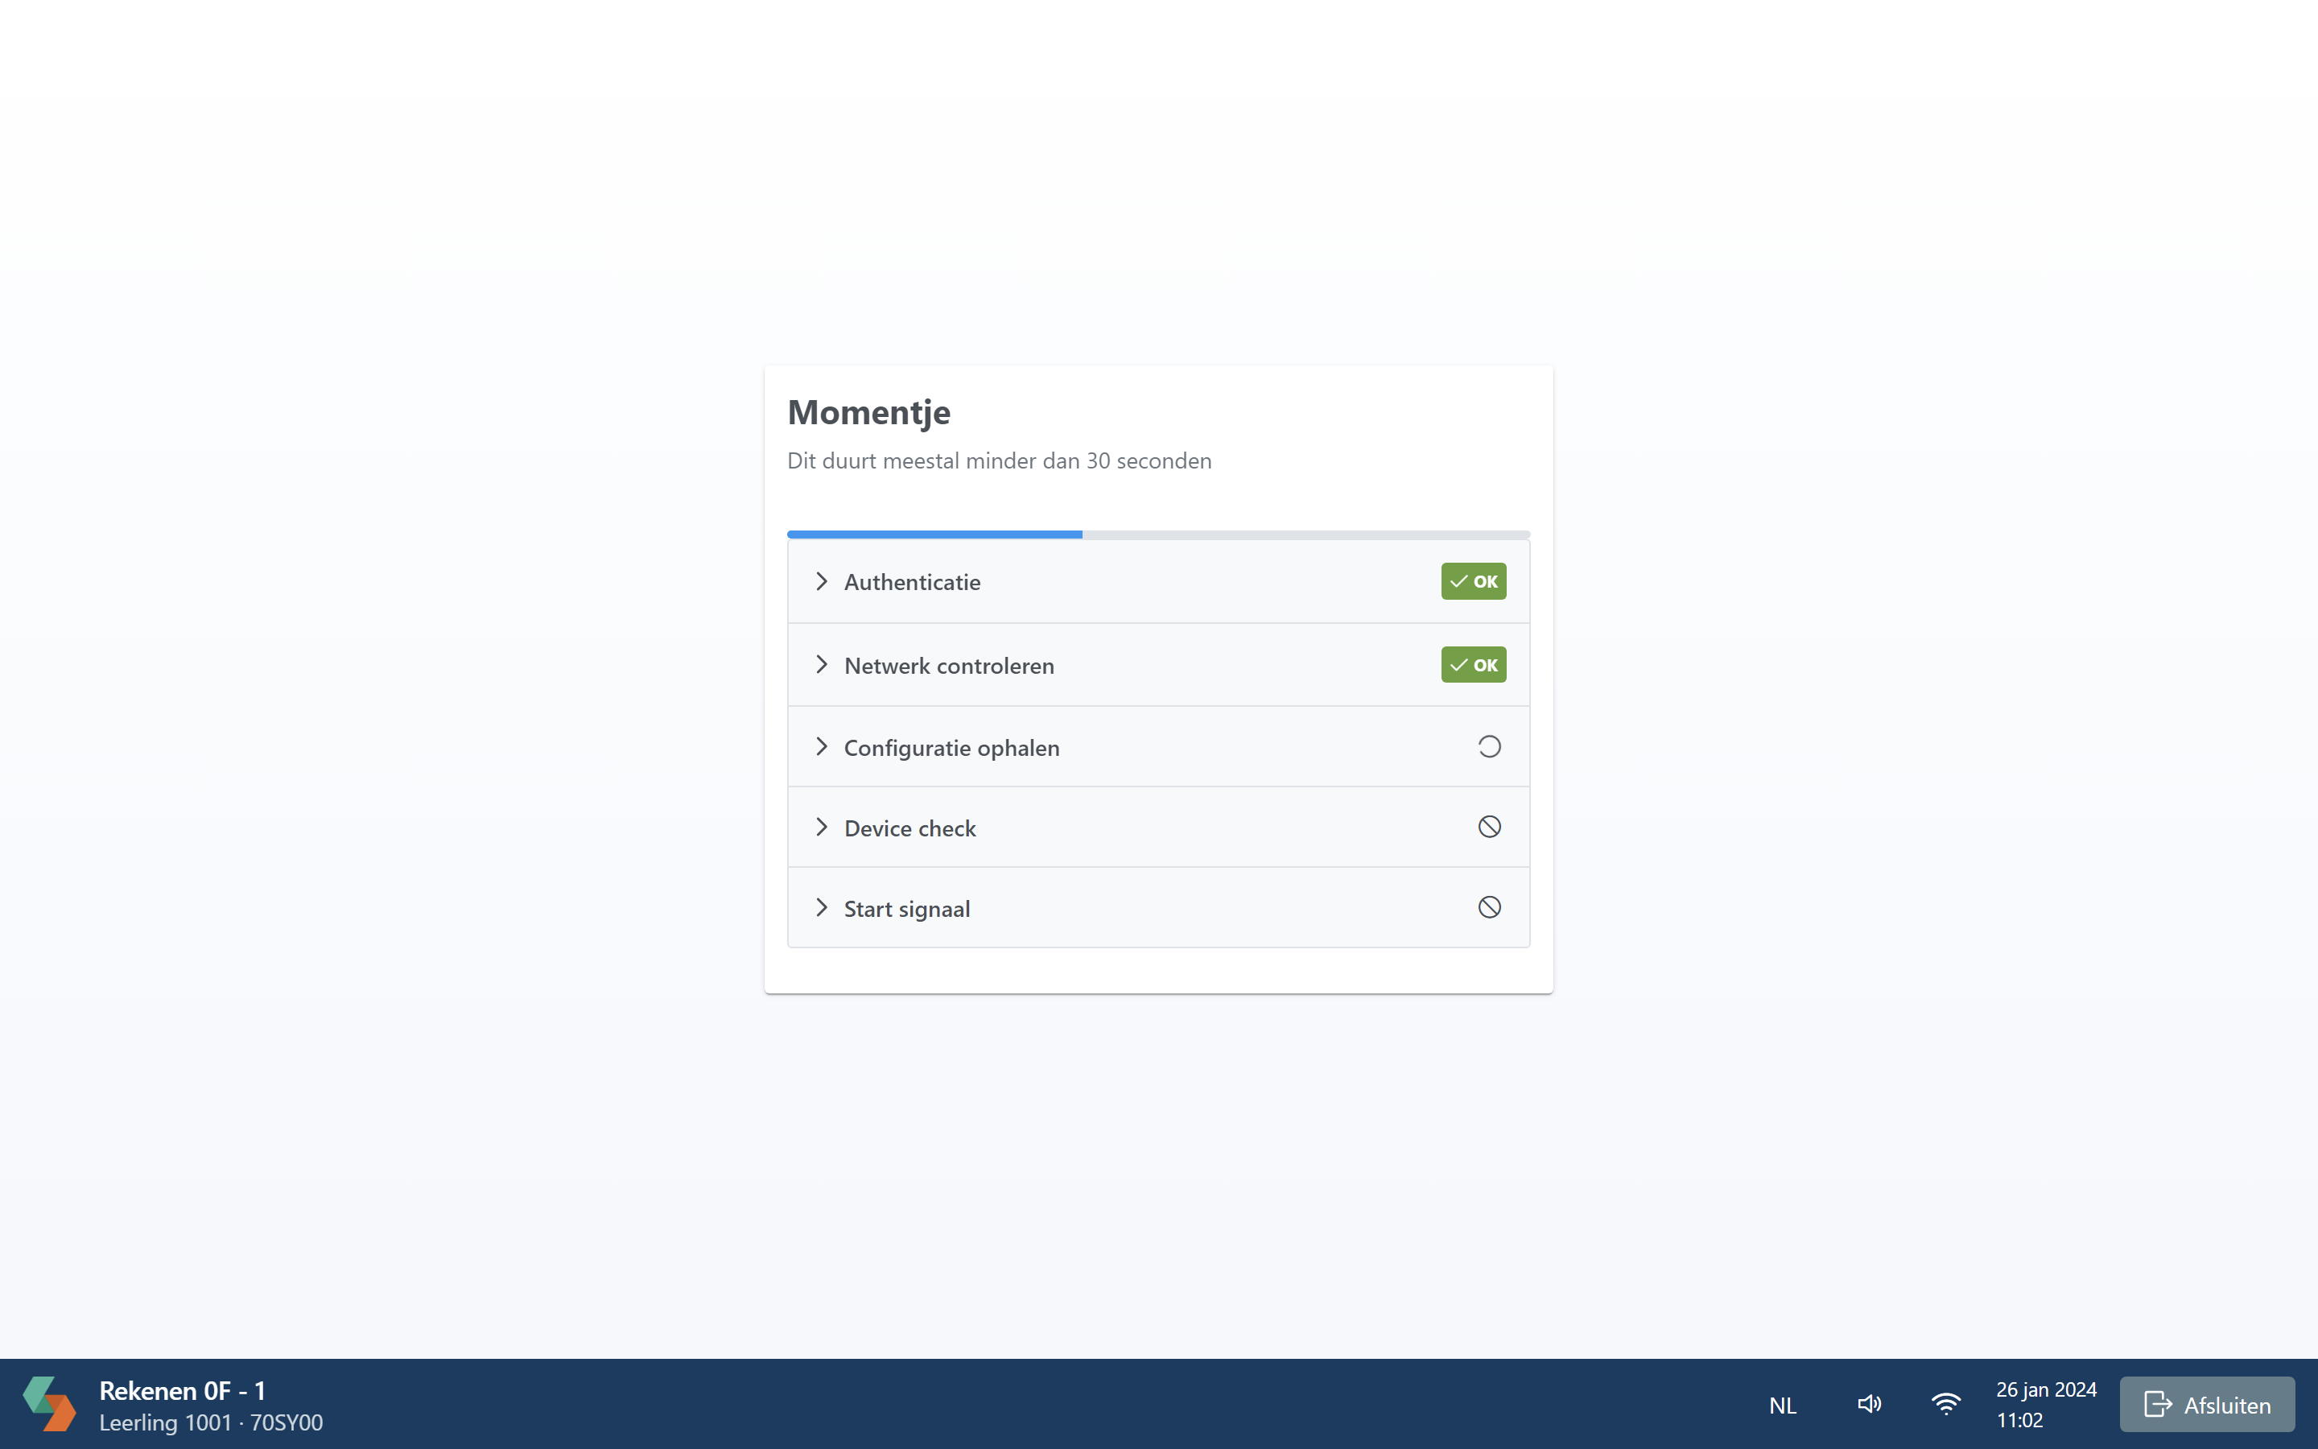Expand the Authenticatie chevron
The height and width of the screenshot is (1449, 2318).
821,582
